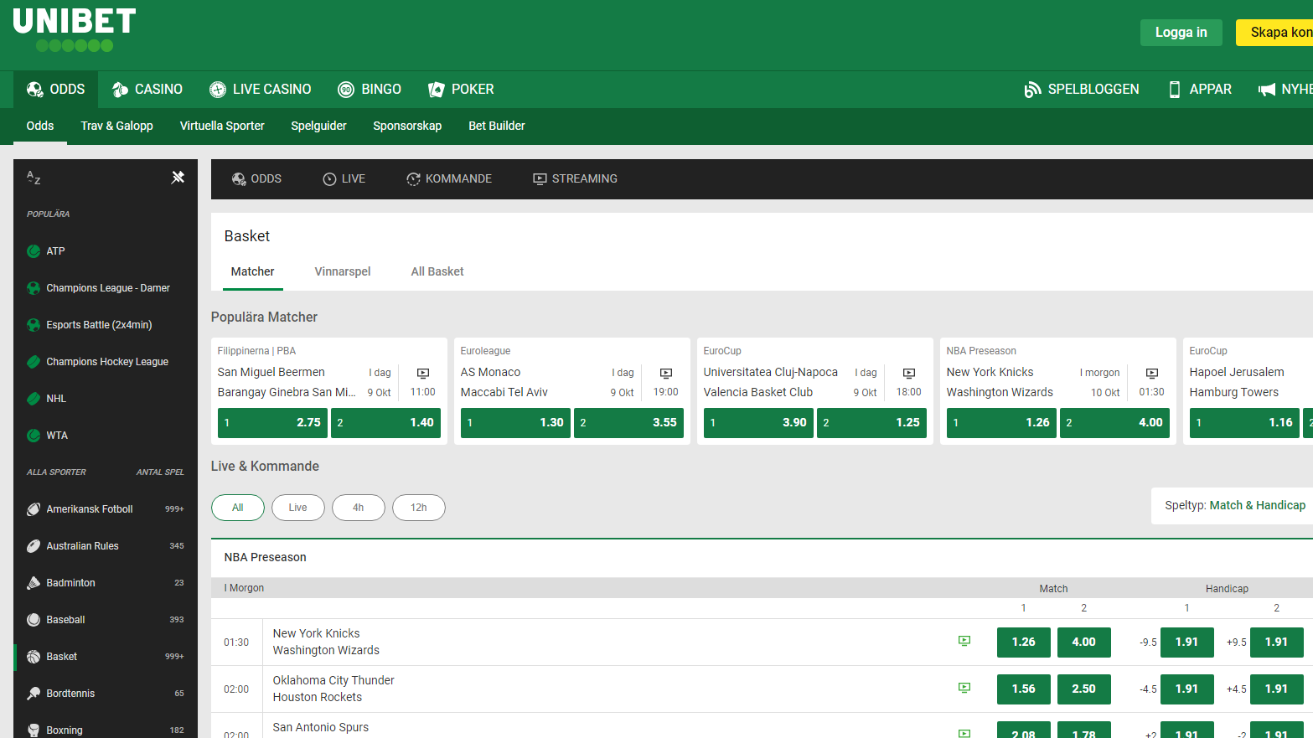This screenshot has width=1313, height=738.
Task: Toggle the pin icon atop the sidebar
Action: 178,178
